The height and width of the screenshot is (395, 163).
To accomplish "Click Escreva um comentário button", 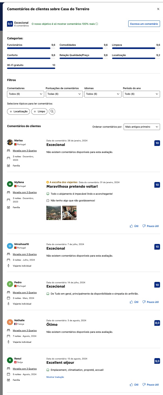I will [x=144, y=24].
